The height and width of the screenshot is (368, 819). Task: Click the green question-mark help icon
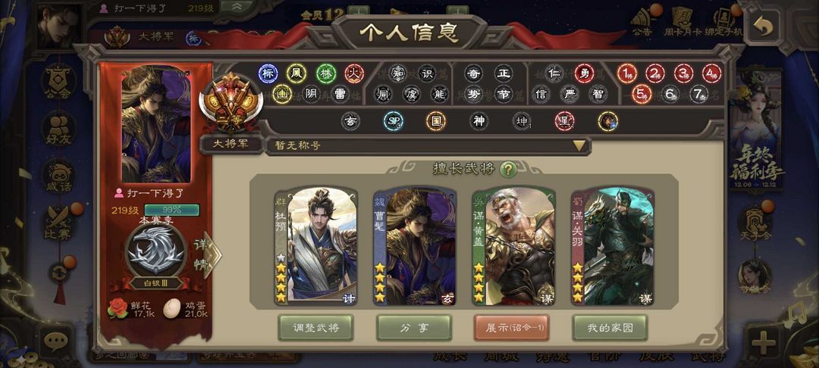508,170
